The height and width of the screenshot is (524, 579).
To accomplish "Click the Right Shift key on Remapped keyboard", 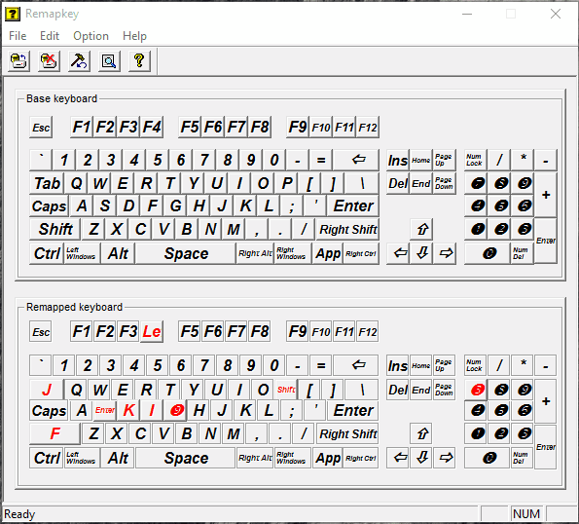I will (347, 433).
